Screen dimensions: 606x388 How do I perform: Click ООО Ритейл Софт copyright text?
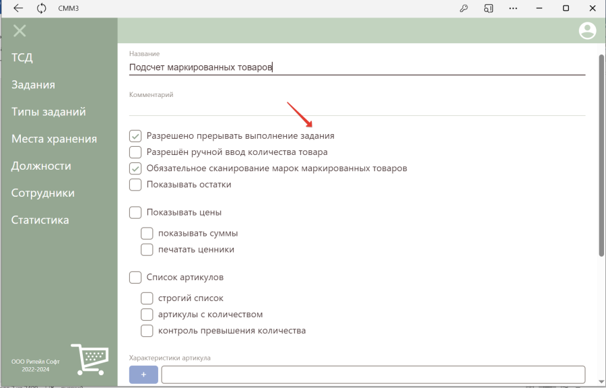coord(36,365)
